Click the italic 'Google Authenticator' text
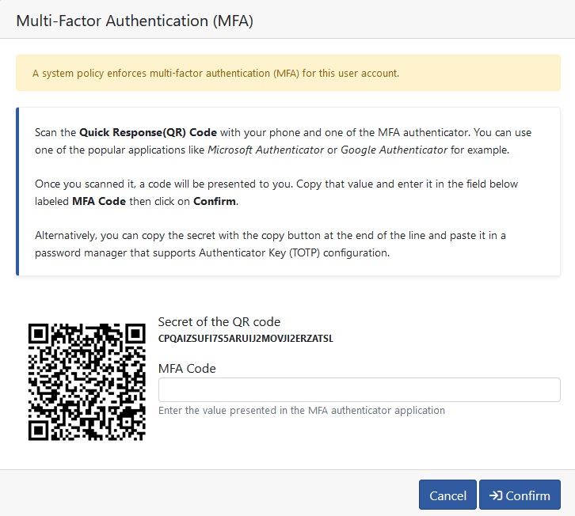The height and width of the screenshot is (516, 575). (x=394, y=150)
